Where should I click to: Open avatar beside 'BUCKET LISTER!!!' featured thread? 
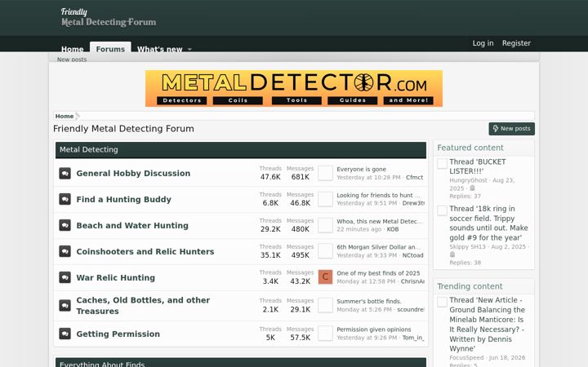442,163
